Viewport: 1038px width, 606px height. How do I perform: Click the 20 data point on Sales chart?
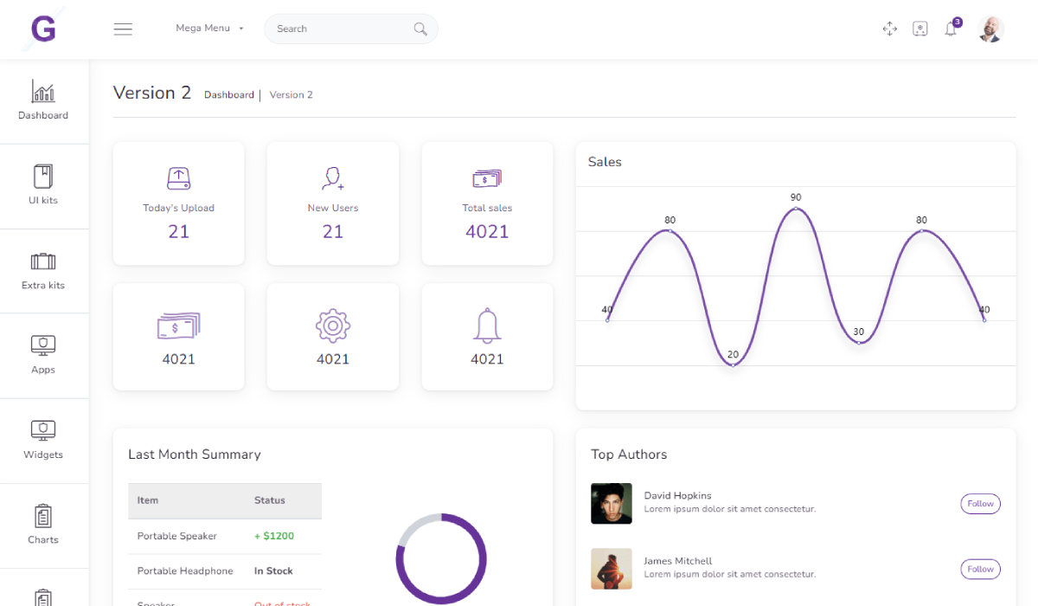[733, 365]
